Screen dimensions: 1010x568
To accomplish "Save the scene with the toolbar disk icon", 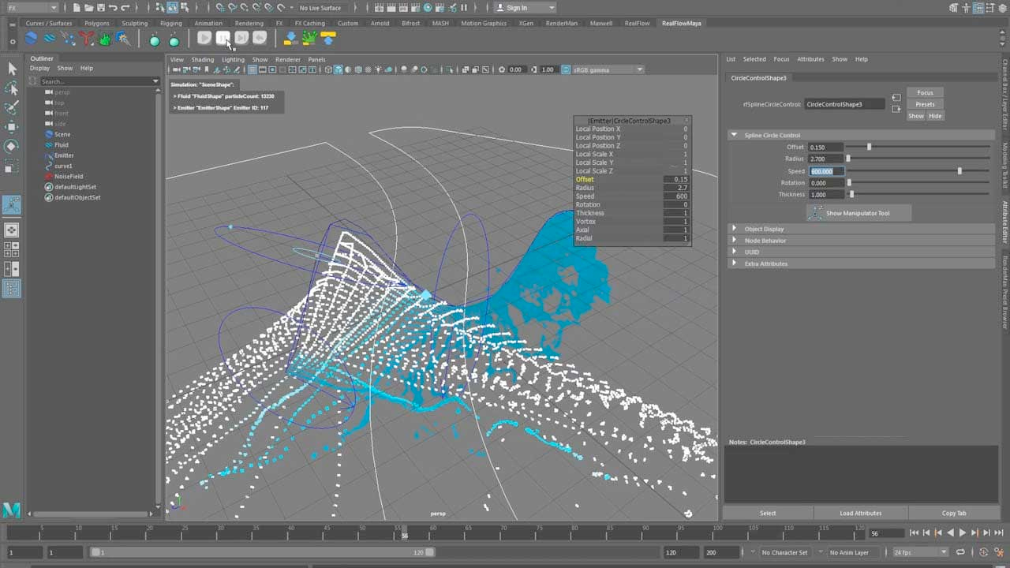I will point(100,8).
